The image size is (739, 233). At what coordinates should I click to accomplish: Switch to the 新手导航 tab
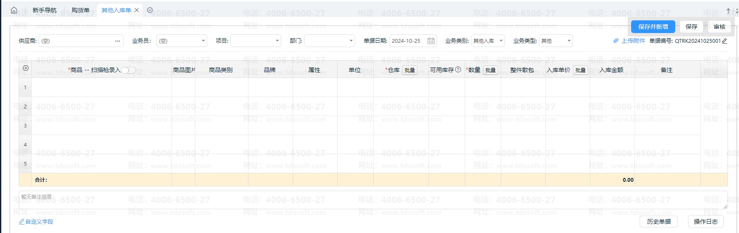[x=44, y=10]
